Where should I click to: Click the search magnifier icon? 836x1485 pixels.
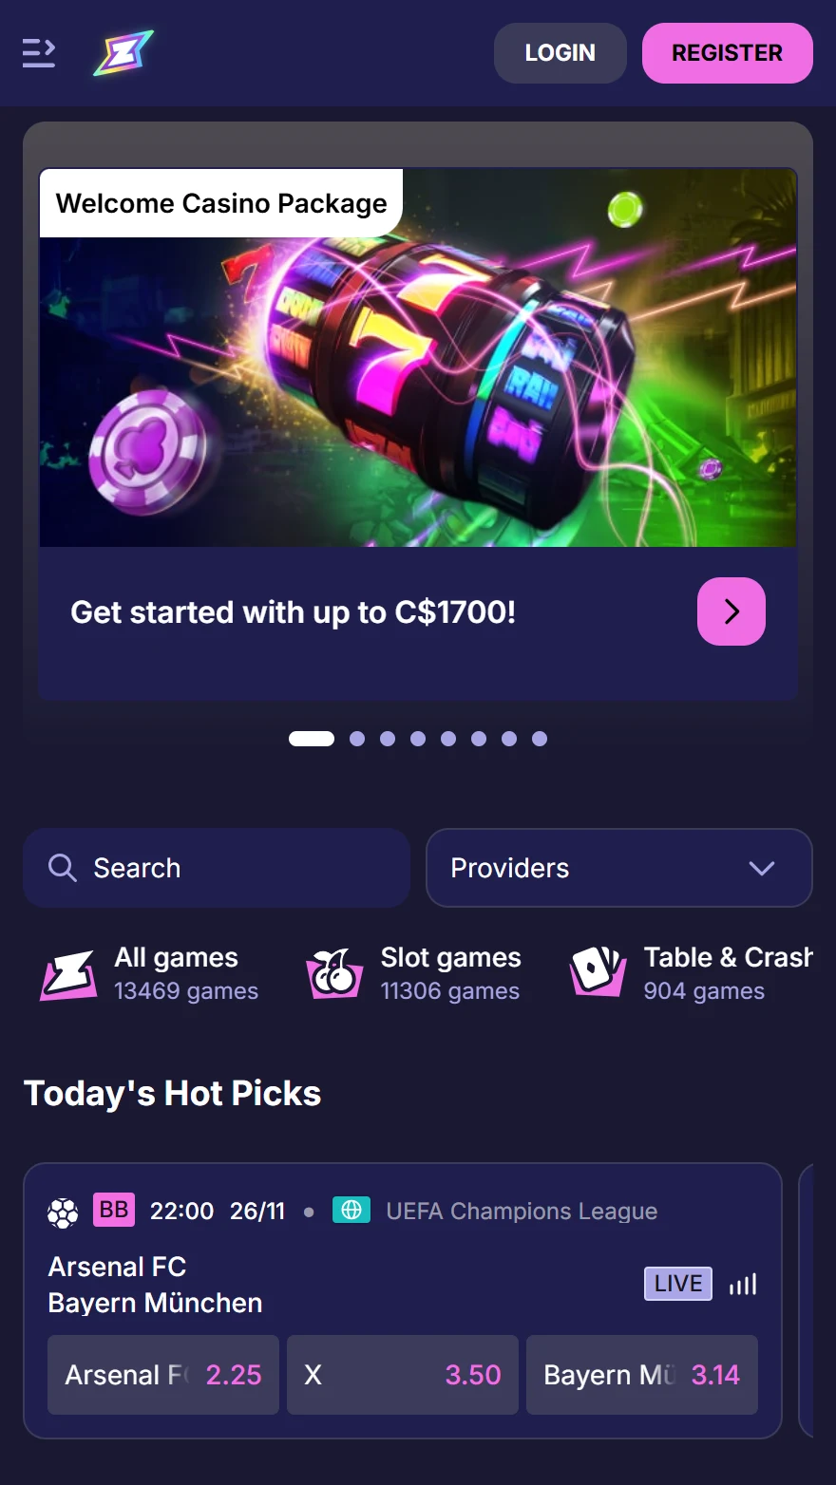point(63,868)
